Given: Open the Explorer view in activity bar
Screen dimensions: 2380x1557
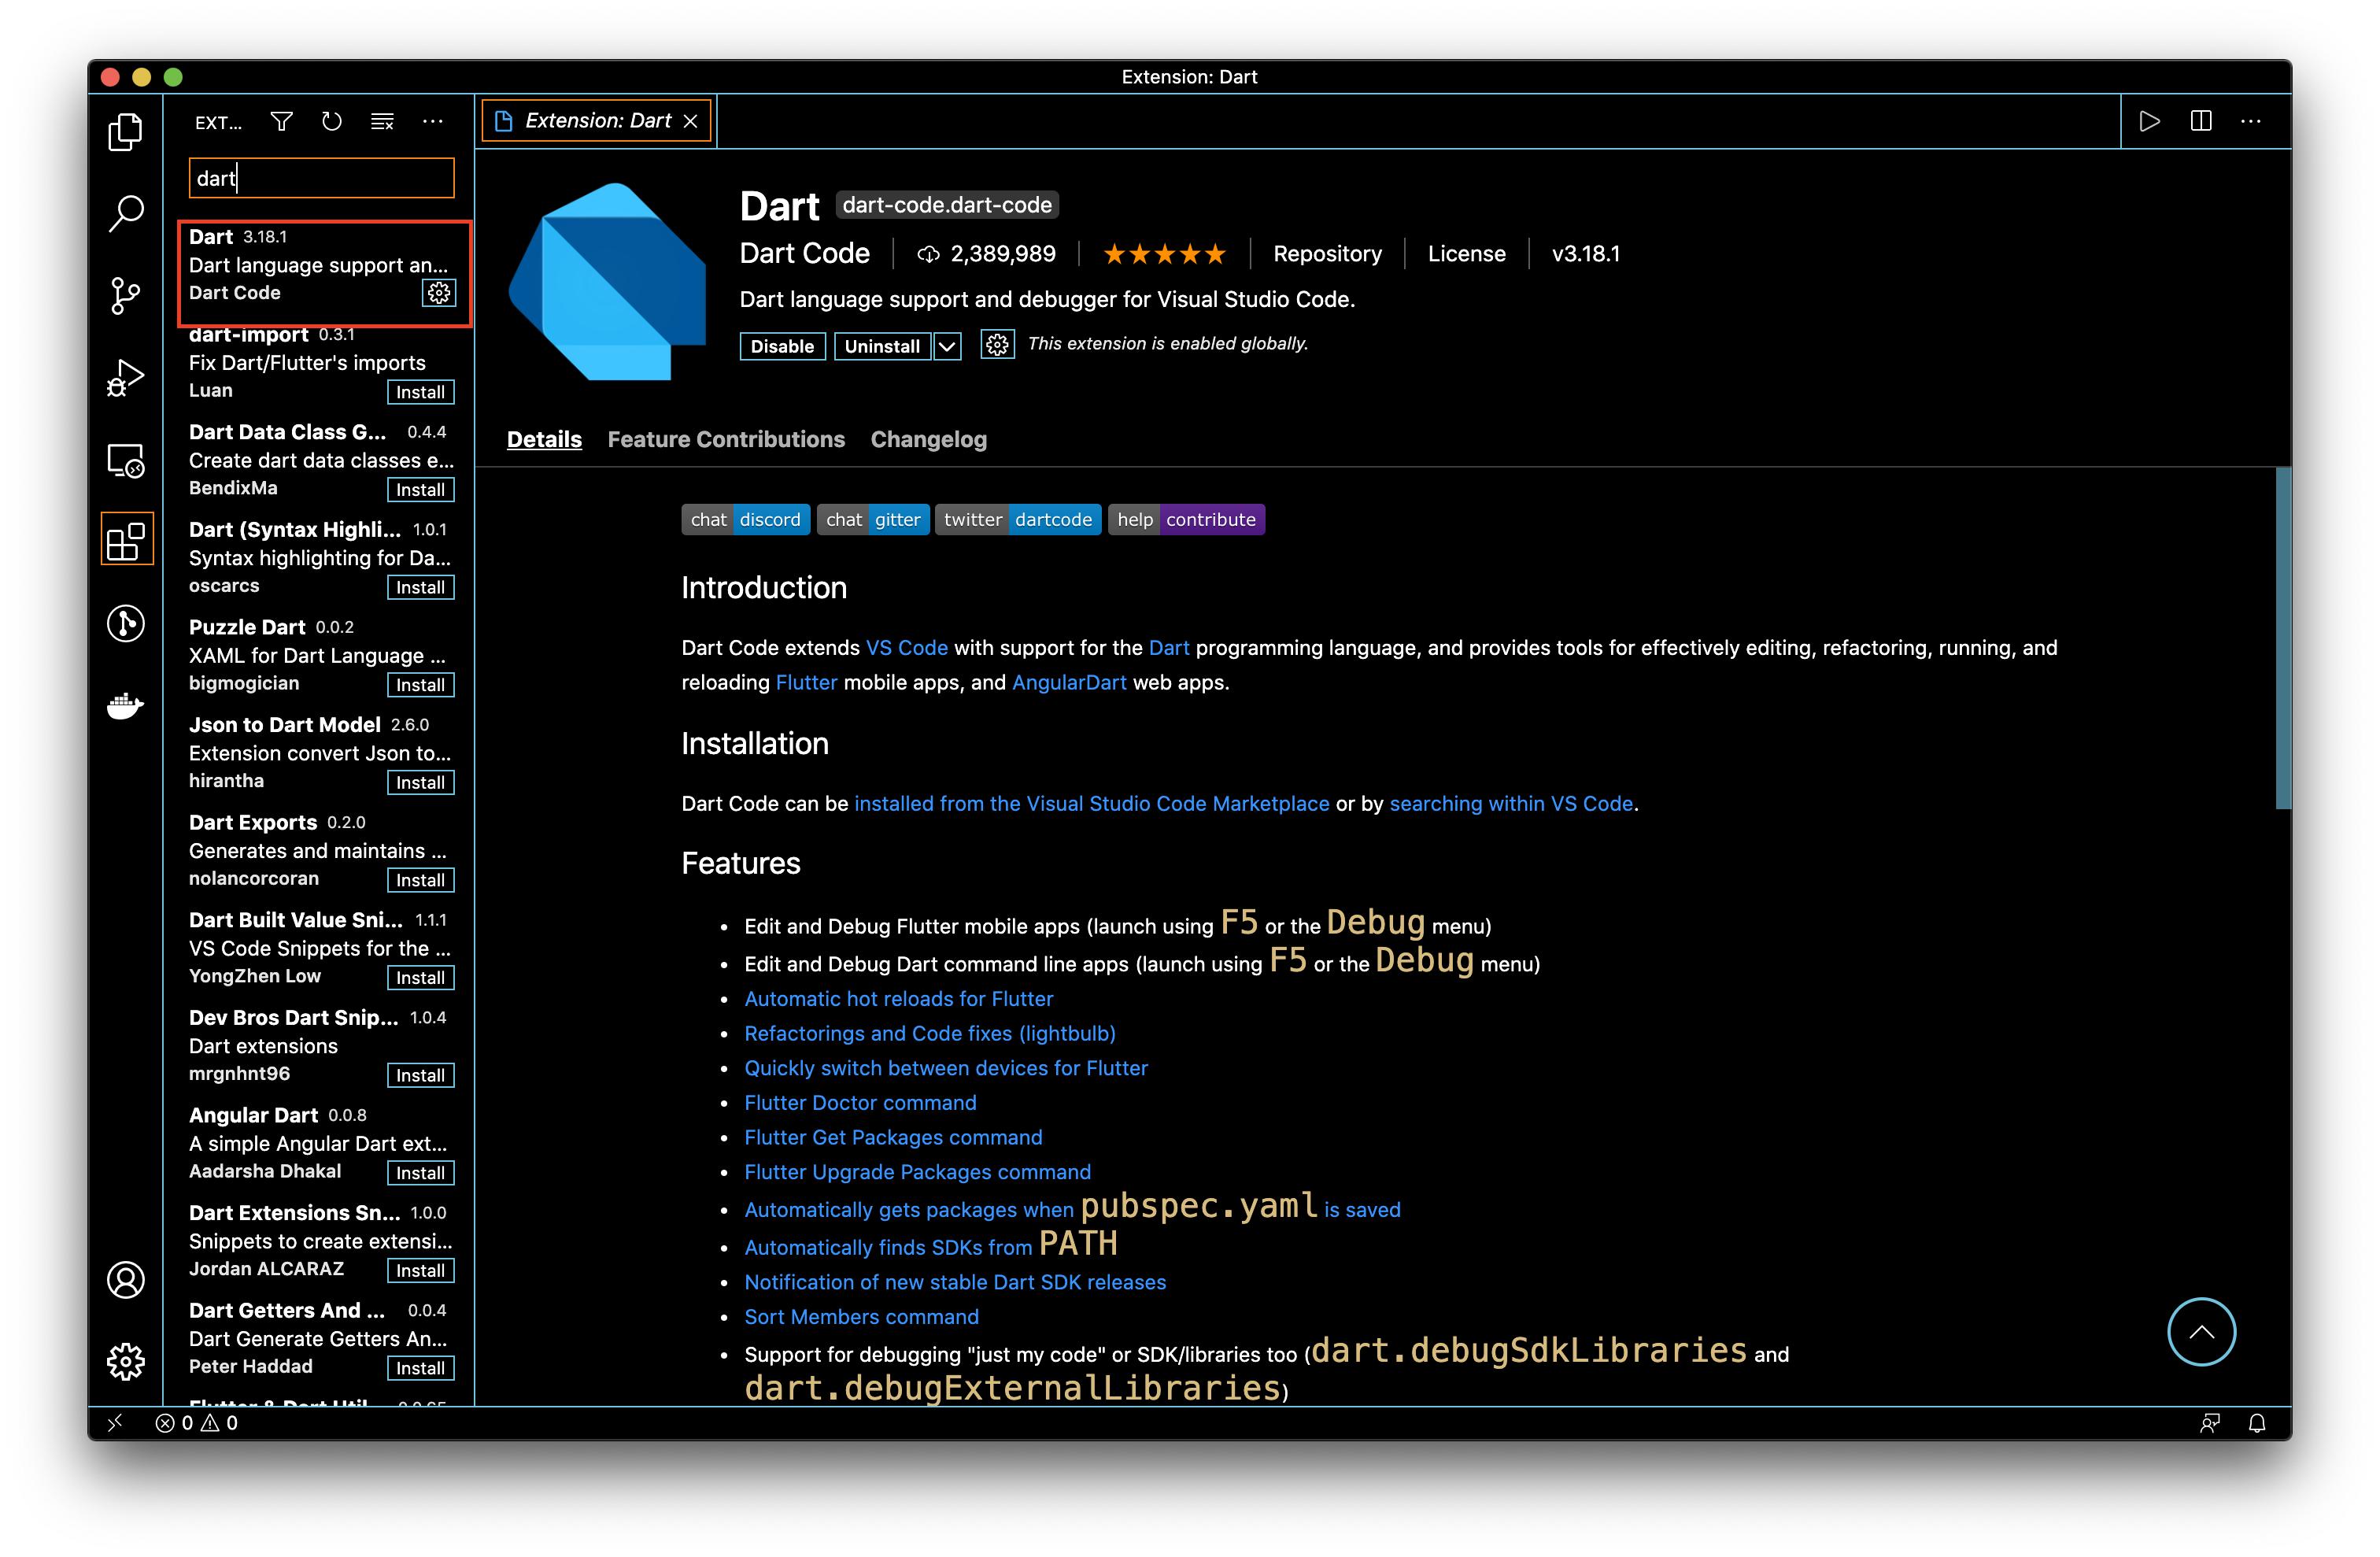Looking at the screenshot, I should (x=125, y=132).
